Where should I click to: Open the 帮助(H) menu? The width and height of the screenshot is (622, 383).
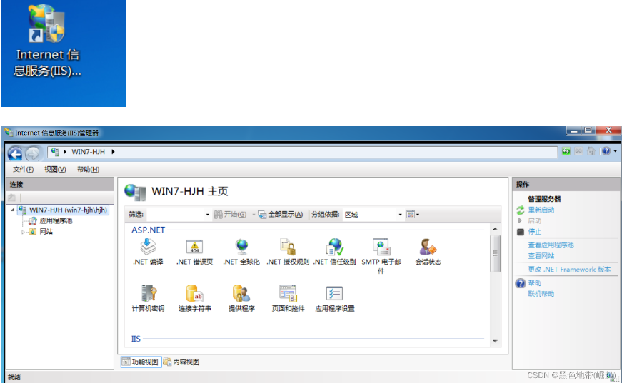(88, 170)
